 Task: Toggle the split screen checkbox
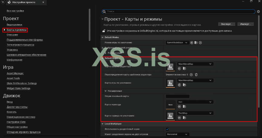(x=167, y=129)
